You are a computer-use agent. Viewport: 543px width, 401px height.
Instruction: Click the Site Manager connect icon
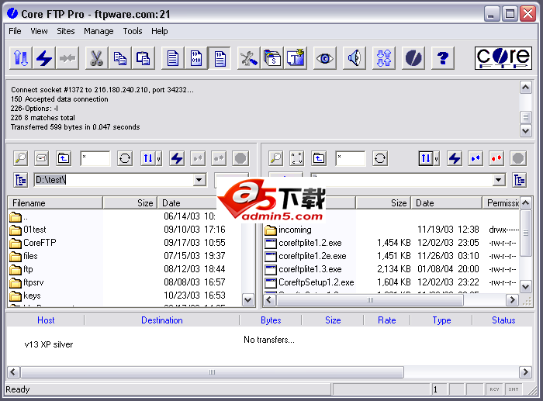coord(21,58)
